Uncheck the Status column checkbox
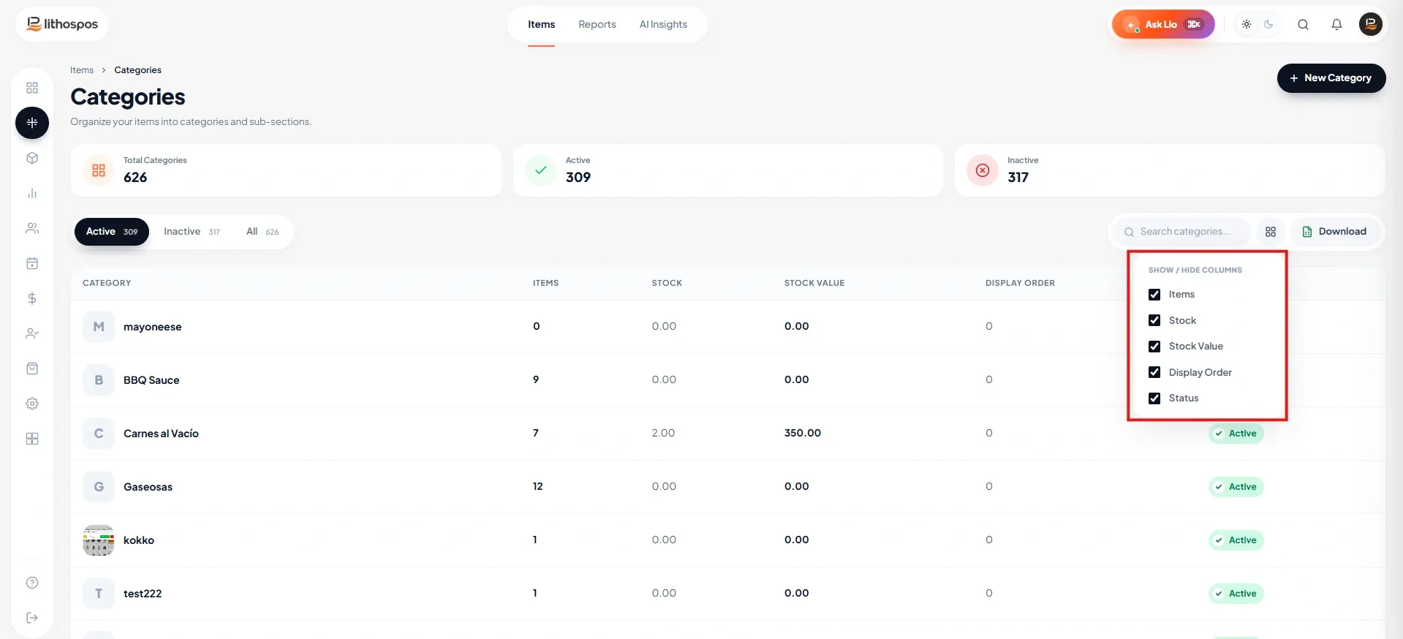 1154,398
